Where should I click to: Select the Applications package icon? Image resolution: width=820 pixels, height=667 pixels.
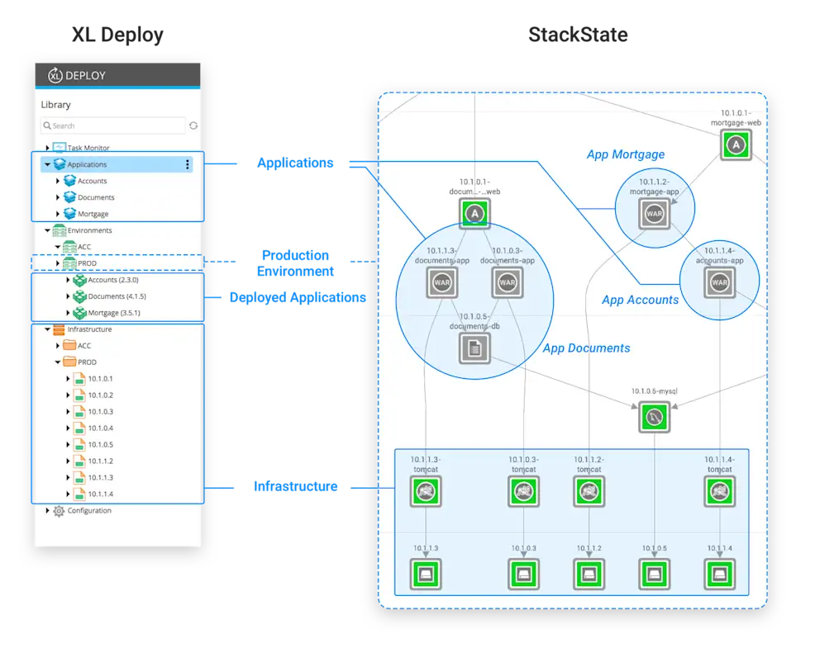tap(58, 163)
